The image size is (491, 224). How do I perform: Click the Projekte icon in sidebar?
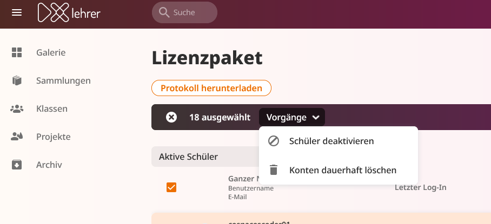[x=17, y=137]
